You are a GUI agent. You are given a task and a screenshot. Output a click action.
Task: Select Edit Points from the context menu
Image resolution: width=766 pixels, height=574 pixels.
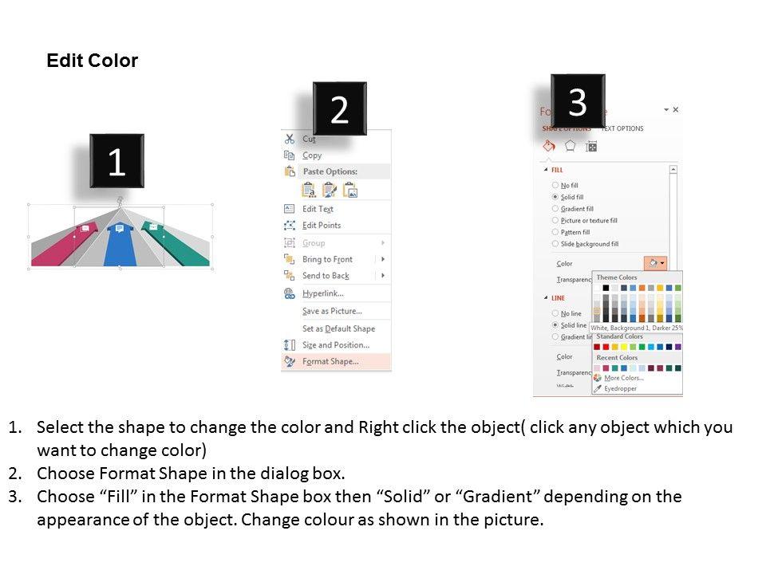[x=321, y=225]
